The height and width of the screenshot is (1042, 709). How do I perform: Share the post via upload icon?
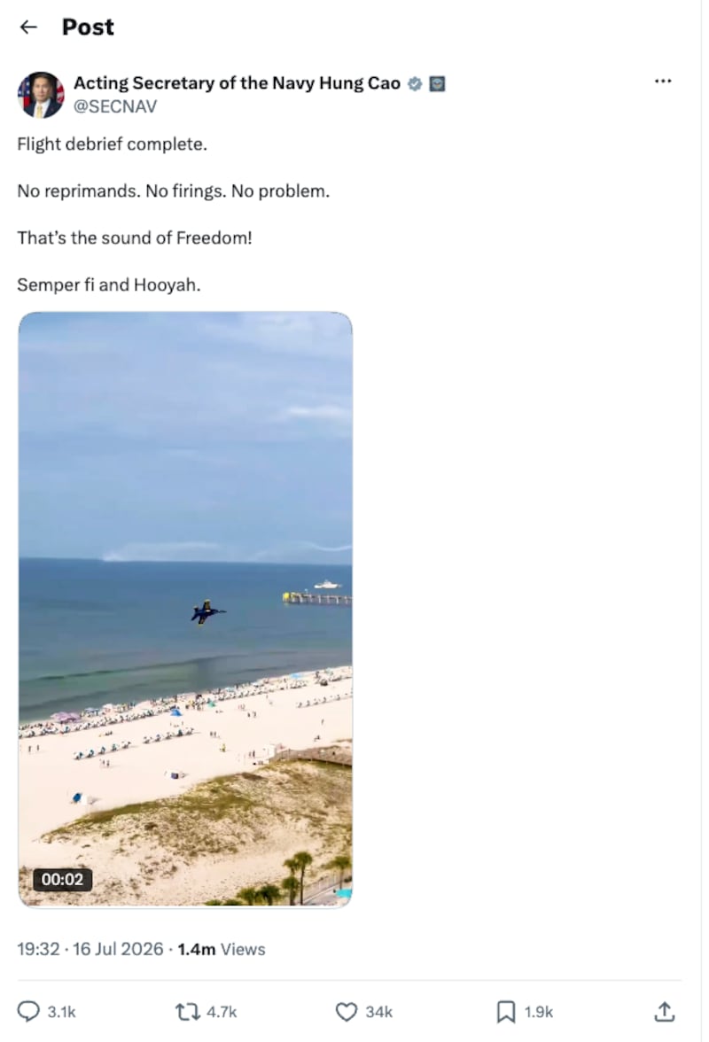click(665, 1012)
